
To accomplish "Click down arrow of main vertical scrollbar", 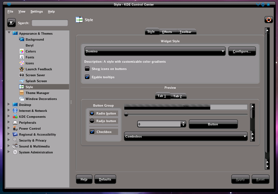I will [267, 167].
